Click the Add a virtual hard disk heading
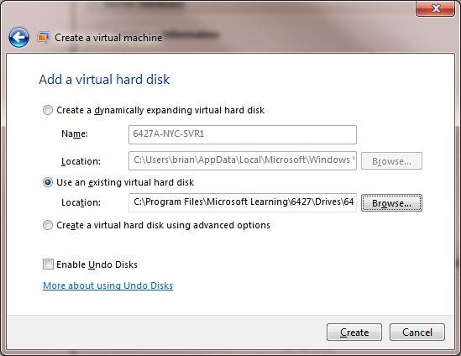The height and width of the screenshot is (356, 461). point(104,80)
